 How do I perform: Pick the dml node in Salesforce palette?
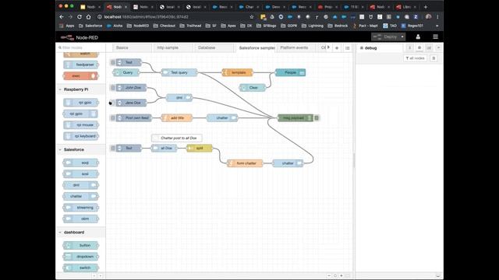pyautogui.click(x=81, y=185)
